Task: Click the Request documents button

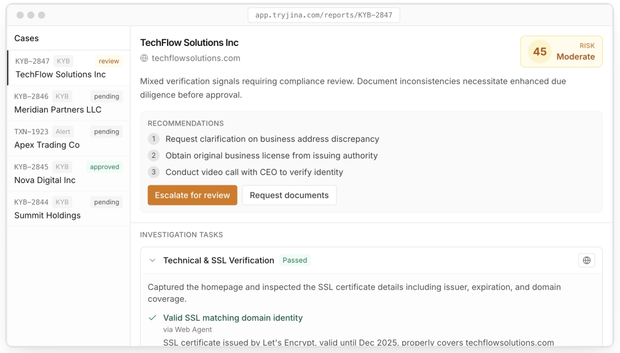Action: click(289, 195)
